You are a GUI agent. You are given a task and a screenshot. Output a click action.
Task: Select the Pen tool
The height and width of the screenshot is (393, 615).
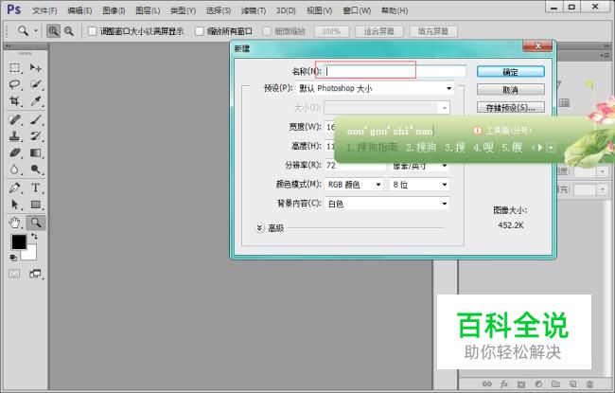point(15,188)
